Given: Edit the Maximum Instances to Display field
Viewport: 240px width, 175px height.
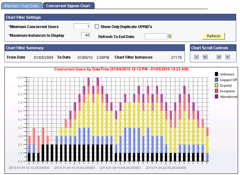Looking at the screenshot, I should click(x=85, y=35).
